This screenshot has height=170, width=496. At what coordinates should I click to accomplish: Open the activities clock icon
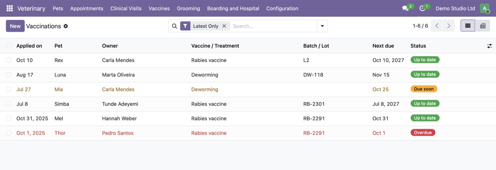point(422,8)
